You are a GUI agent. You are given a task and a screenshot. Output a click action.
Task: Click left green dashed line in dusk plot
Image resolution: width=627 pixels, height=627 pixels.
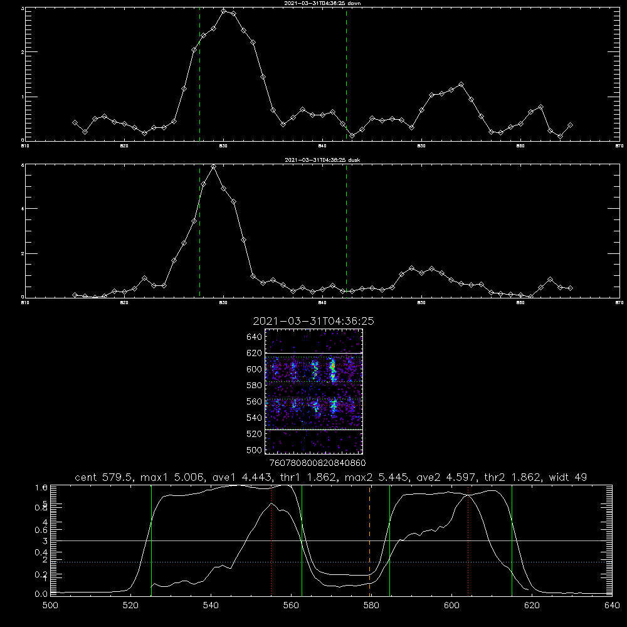(x=199, y=232)
